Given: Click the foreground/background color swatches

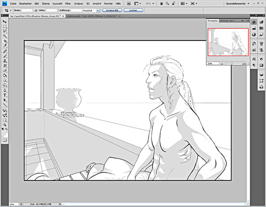Looking at the screenshot, I should tap(5, 133).
